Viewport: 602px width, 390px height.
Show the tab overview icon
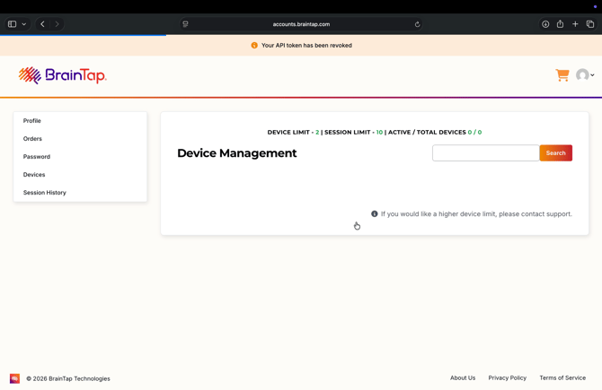point(590,24)
